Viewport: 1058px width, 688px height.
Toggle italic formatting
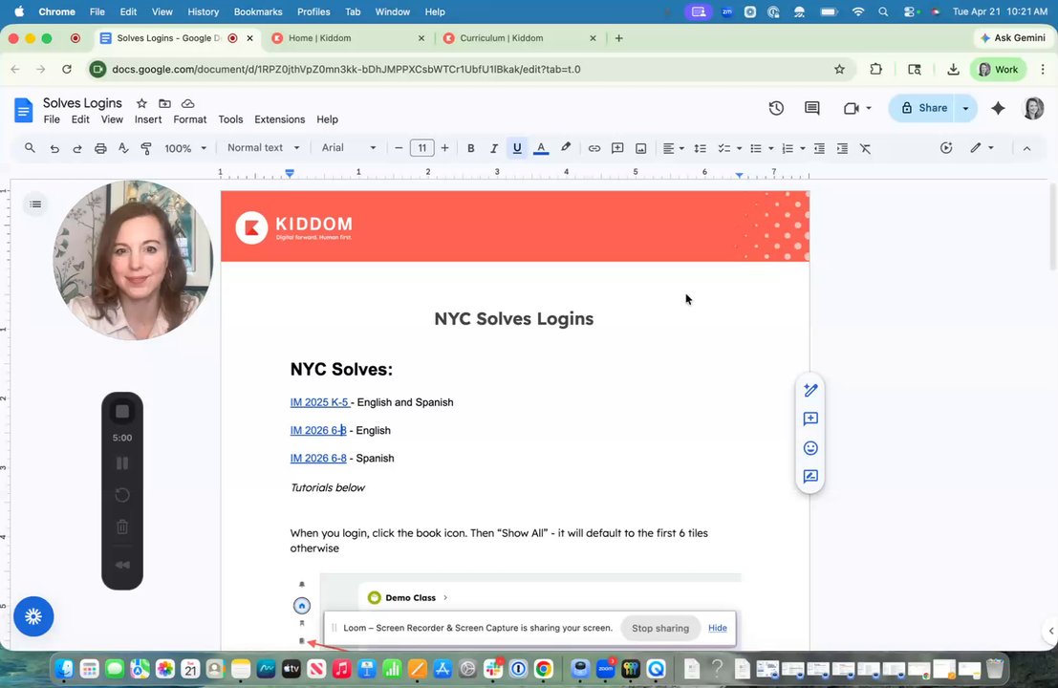coord(494,148)
